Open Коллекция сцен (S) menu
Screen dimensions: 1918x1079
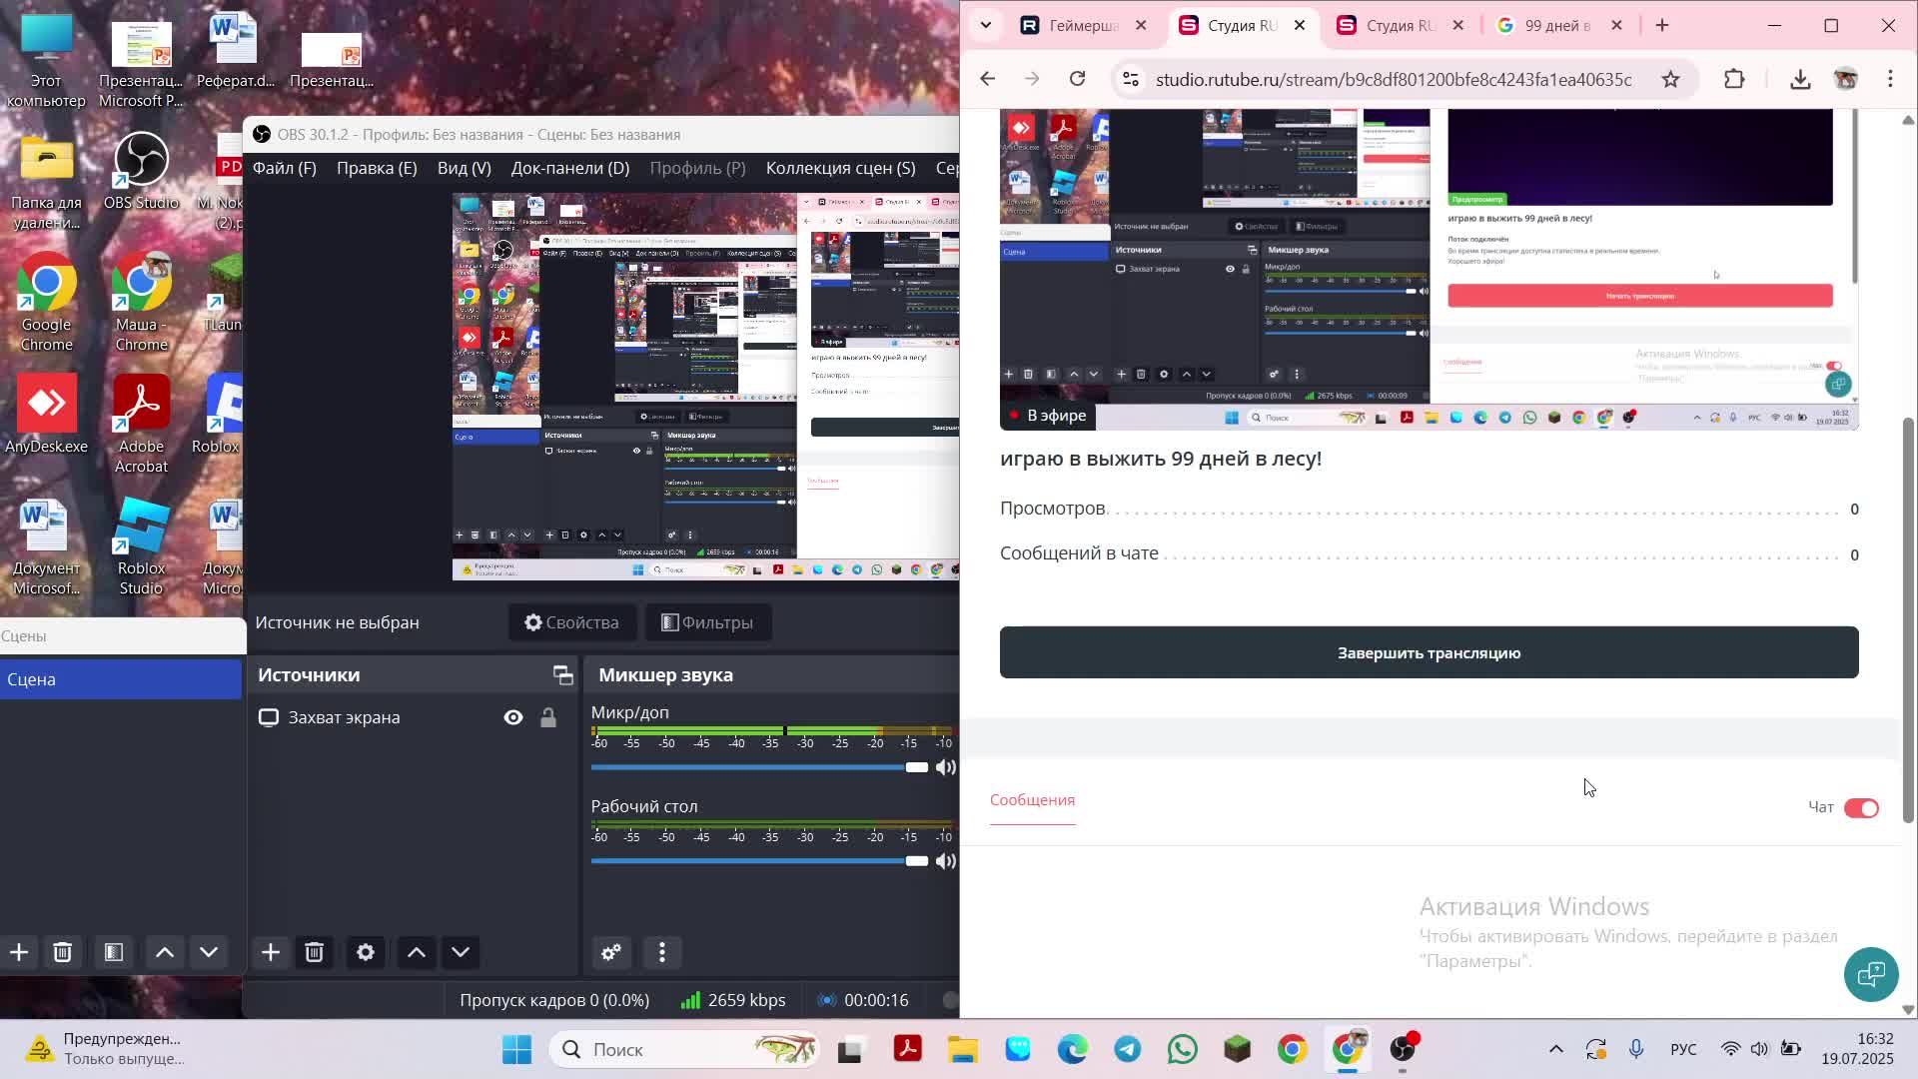[841, 168]
